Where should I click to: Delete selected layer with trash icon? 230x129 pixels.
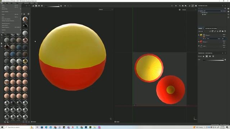click(225, 31)
